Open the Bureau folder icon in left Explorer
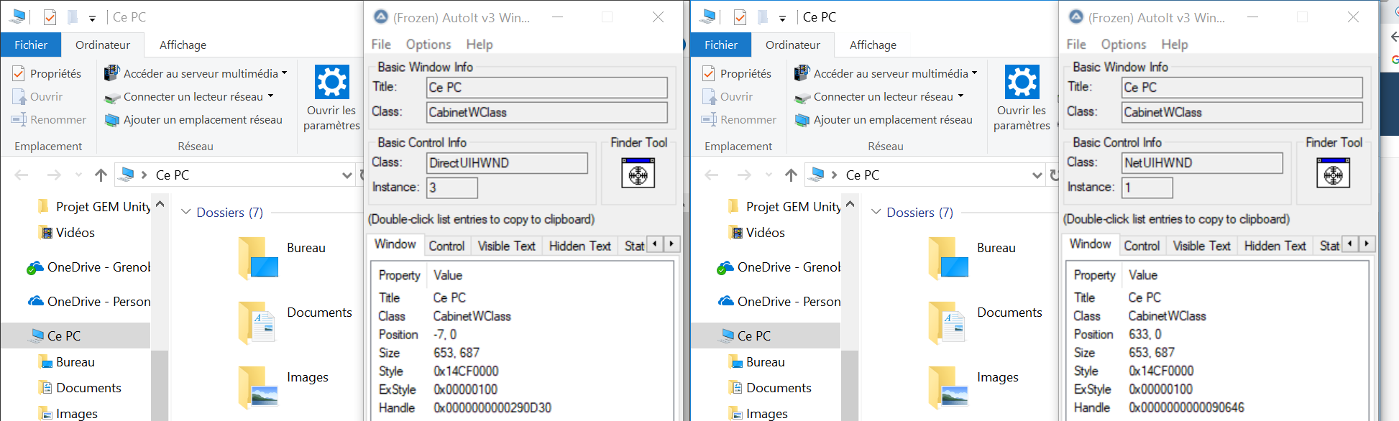The height and width of the screenshot is (421, 1399). point(258,258)
